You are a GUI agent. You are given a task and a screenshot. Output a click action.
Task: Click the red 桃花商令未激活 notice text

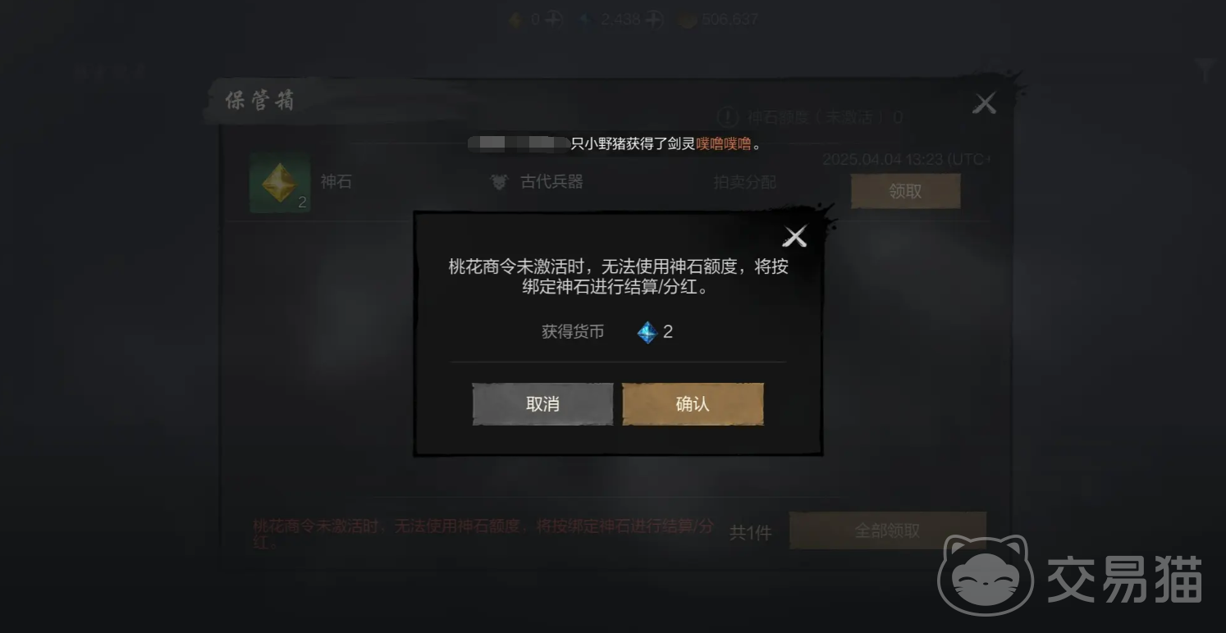click(x=484, y=534)
